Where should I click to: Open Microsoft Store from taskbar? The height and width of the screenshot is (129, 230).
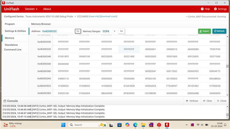(x=119, y=125)
